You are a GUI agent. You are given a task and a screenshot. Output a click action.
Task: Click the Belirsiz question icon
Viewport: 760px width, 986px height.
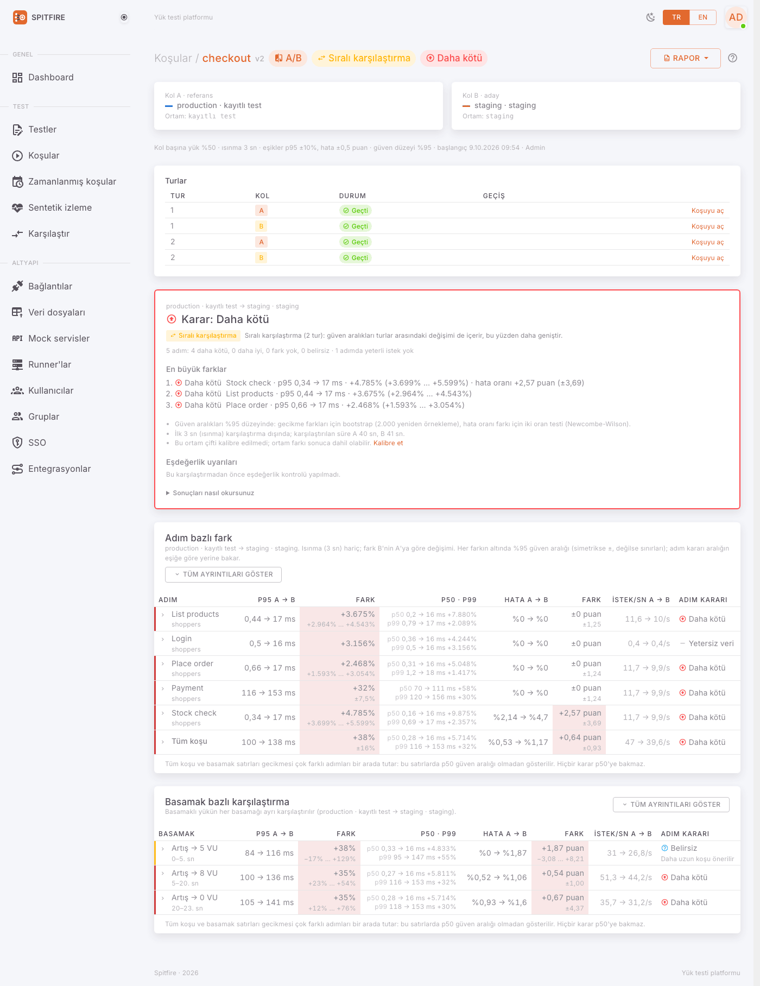click(664, 848)
